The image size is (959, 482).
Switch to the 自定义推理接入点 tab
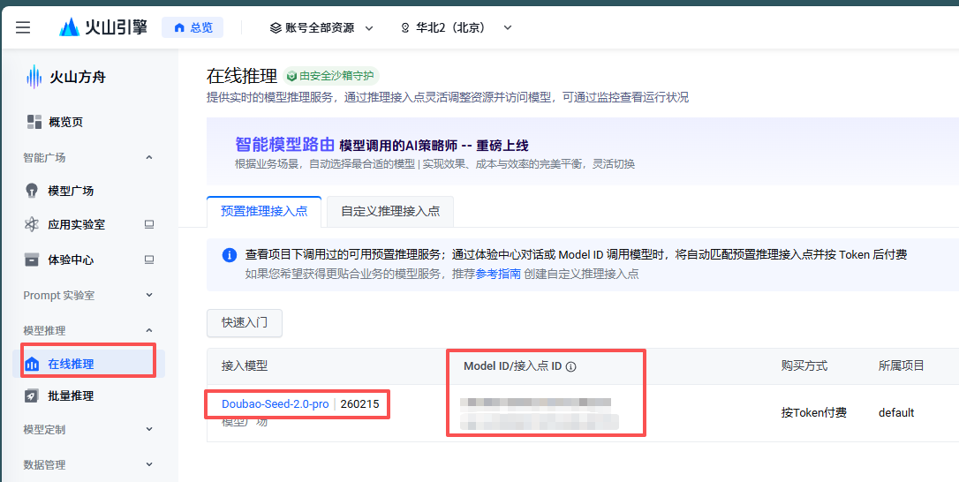click(x=390, y=211)
